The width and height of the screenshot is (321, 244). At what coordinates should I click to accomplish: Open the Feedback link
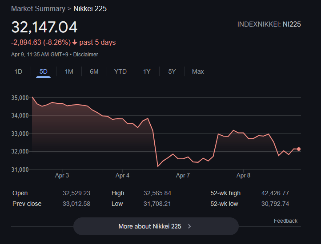click(285, 220)
